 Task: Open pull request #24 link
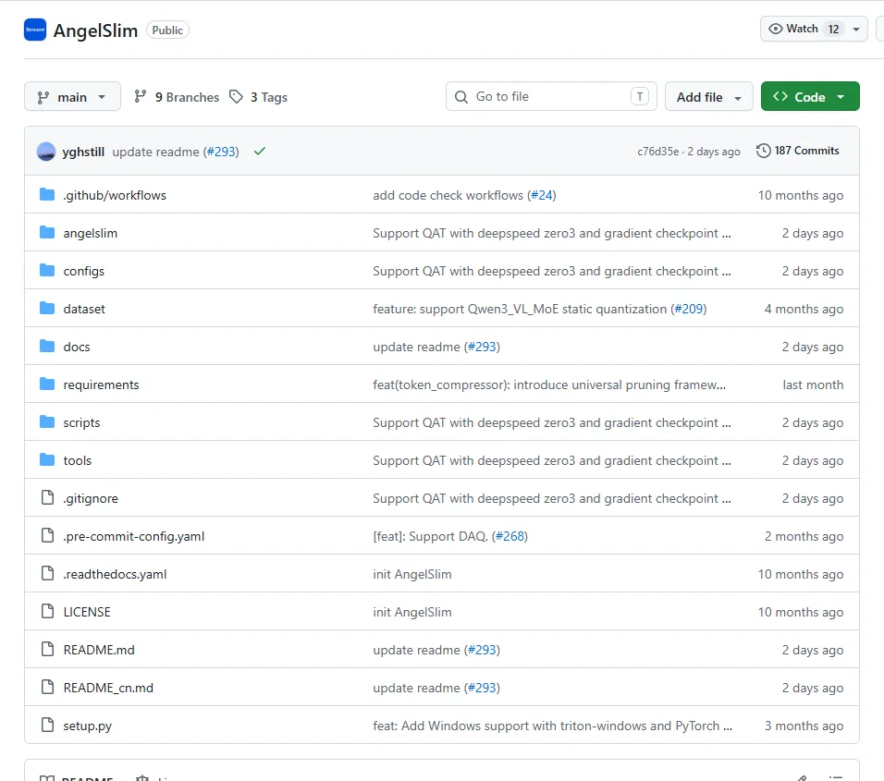point(542,195)
